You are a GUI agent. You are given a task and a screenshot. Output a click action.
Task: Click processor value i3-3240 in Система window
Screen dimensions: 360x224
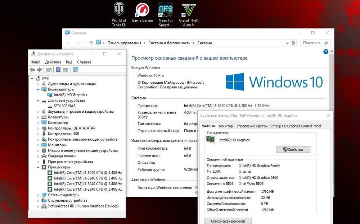point(226,106)
